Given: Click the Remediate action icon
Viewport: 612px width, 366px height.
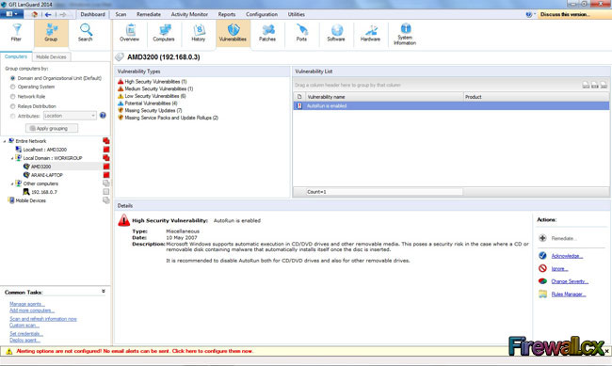Looking at the screenshot, I should point(542,238).
